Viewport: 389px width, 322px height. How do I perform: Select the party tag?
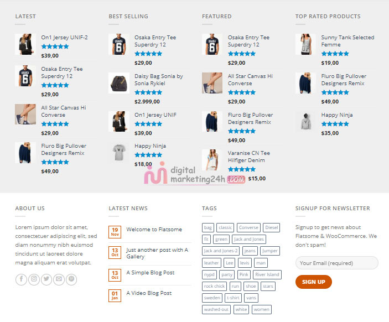(227, 274)
